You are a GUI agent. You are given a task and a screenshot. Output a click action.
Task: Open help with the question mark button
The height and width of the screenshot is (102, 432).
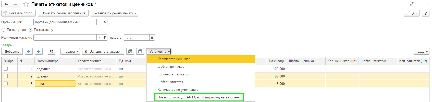(x=425, y=13)
